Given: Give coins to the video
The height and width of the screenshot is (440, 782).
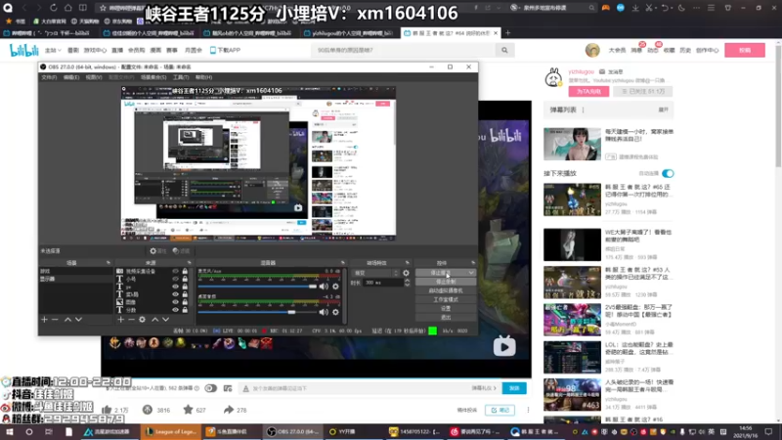Looking at the screenshot, I should click(148, 410).
